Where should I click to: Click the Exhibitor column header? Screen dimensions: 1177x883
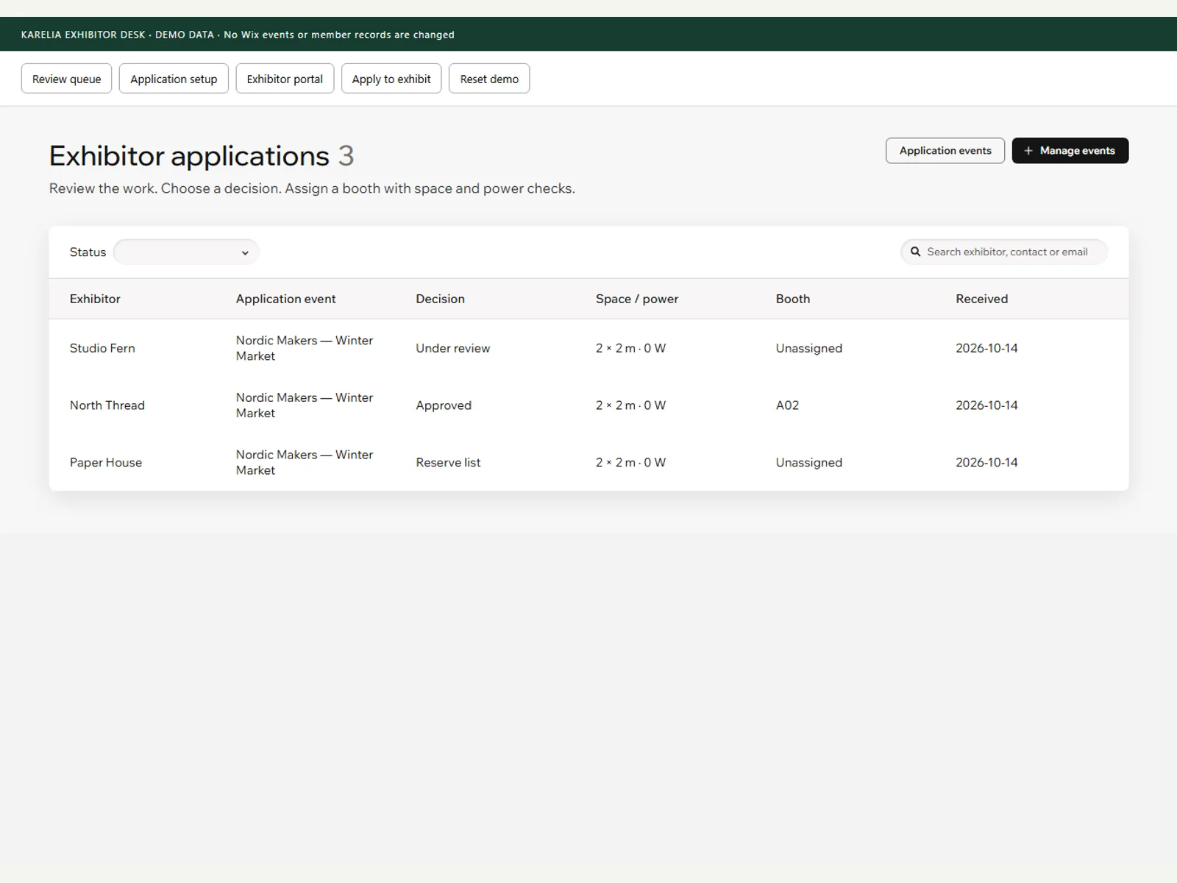(95, 299)
